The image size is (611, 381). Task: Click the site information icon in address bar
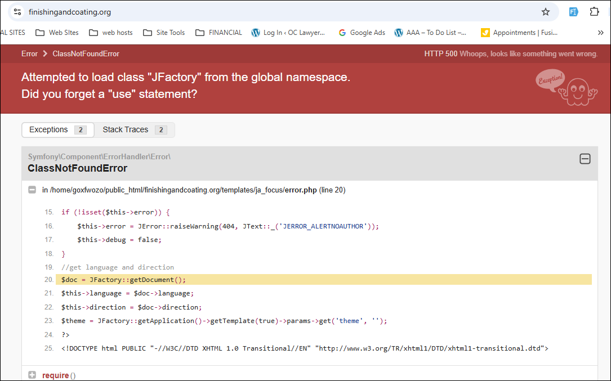click(17, 12)
